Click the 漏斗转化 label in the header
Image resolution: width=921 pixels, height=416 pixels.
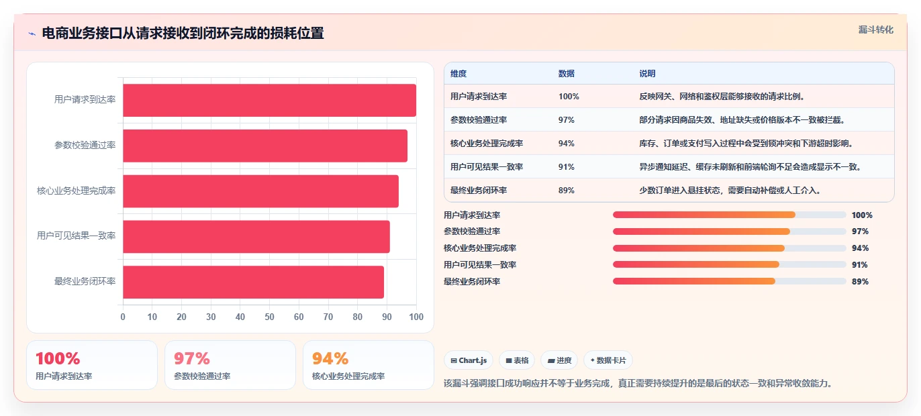coord(875,30)
